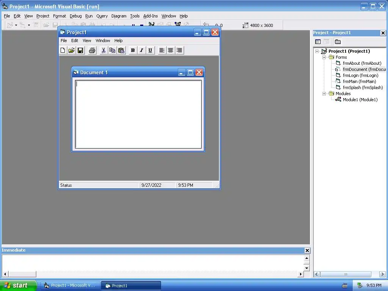The image size is (388, 291).
Task: Click the Cut scissors icon in Project1 toolbar
Action: point(103,50)
